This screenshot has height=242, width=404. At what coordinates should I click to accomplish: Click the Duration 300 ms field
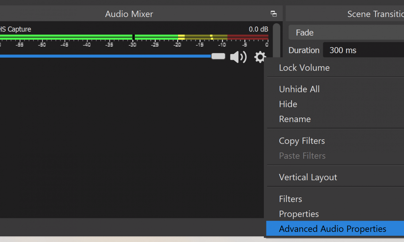(363, 50)
